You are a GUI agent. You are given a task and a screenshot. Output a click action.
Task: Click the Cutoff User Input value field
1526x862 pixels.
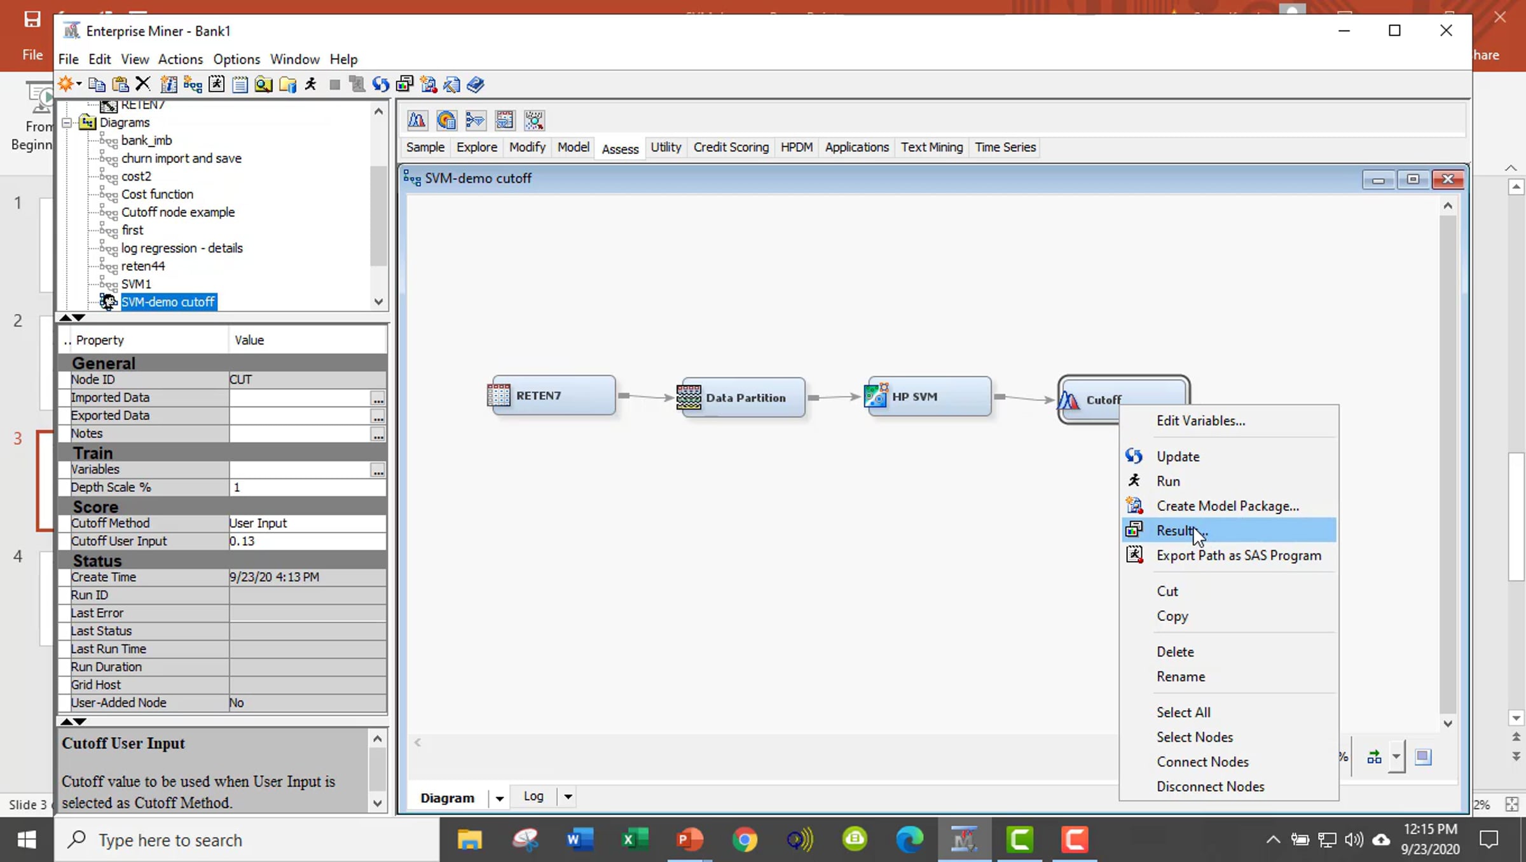tap(306, 541)
